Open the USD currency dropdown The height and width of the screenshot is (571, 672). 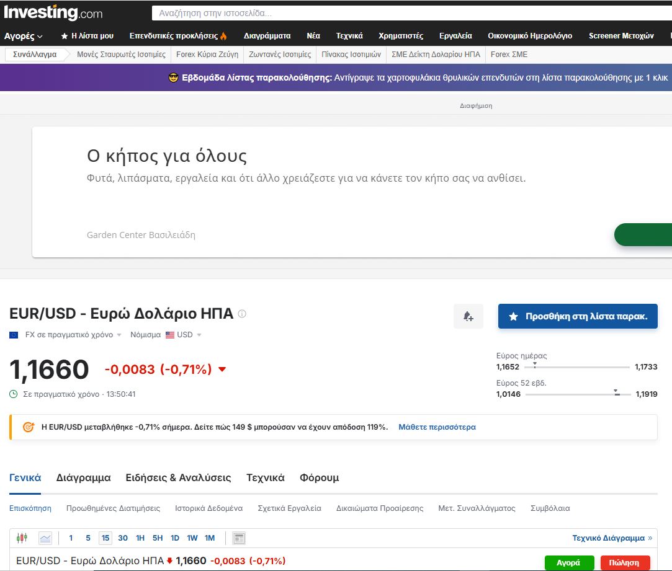[x=184, y=335]
